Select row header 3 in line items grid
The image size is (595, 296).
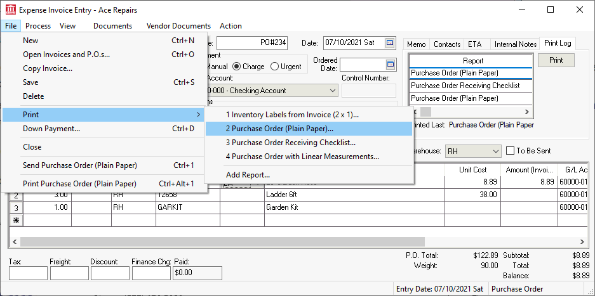pos(16,208)
